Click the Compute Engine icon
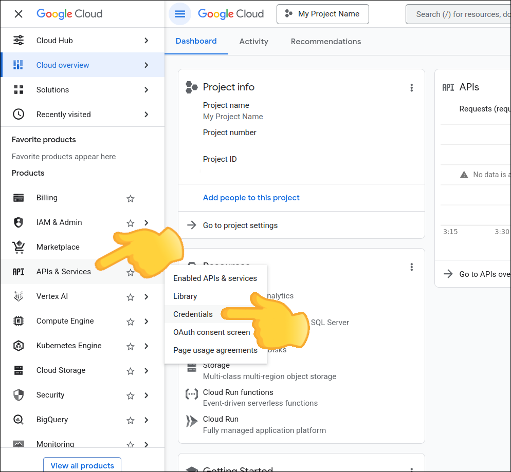511x472 pixels. pyautogui.click(x=19, y=321)
